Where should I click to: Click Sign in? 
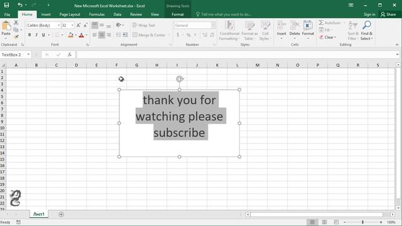(x=369, y=14)
